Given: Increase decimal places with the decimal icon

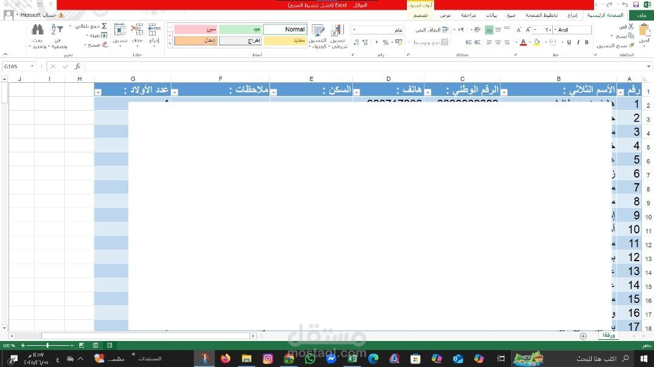Looking at the screenshot, I should click(366, 42).
